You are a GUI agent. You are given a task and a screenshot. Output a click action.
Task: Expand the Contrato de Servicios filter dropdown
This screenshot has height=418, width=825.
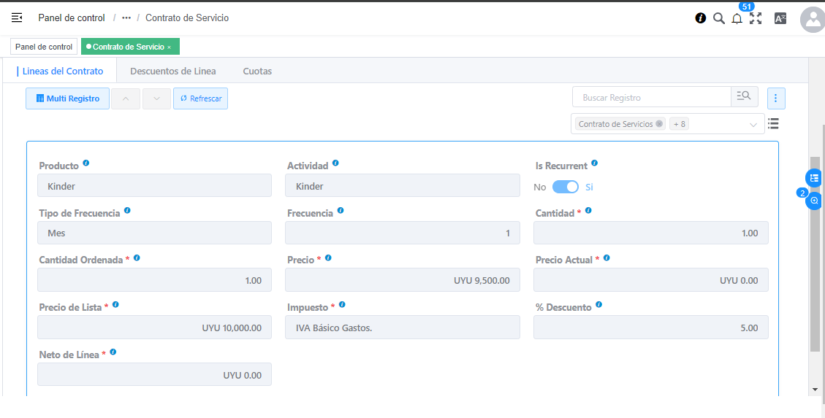point(753,125)
